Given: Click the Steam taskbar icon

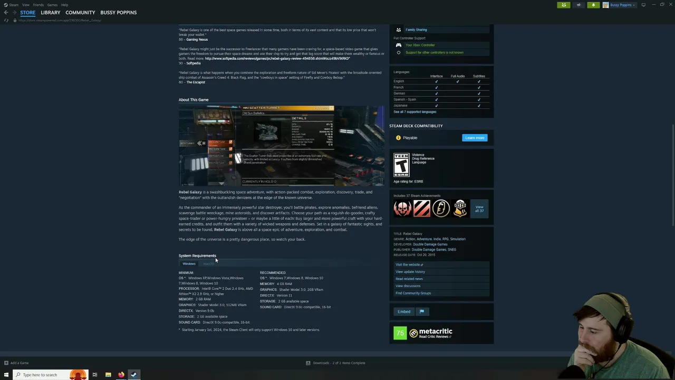Looking at the screenshot, I should [134, 375].
